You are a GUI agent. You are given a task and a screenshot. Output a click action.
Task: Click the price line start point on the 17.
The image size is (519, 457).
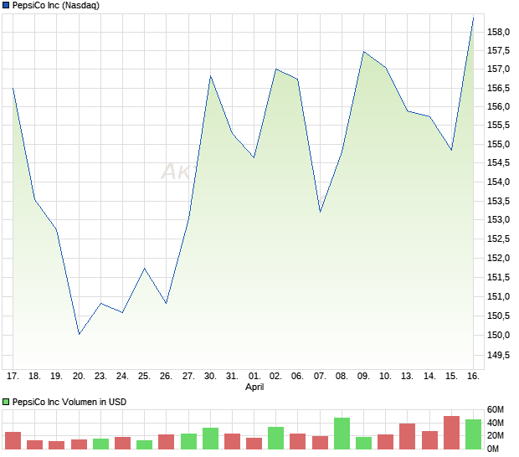[x=13, y=89]
